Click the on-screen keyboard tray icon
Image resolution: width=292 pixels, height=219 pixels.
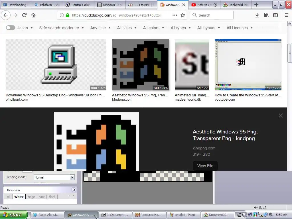240,215
